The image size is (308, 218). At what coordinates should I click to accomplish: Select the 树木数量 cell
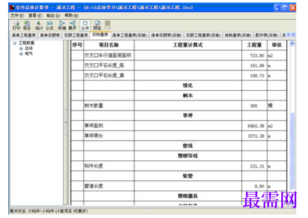click(x=109, y=106)
